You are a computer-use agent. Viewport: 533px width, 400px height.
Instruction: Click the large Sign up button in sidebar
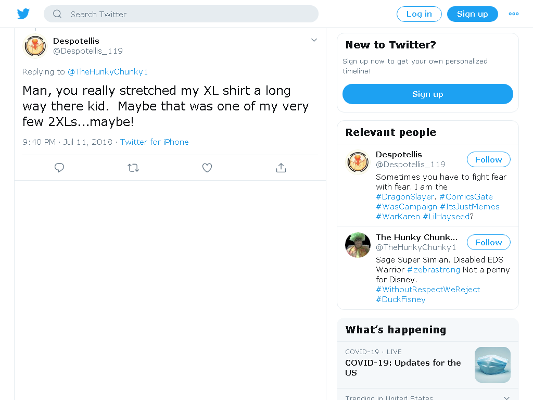click(x=428, y=94)
